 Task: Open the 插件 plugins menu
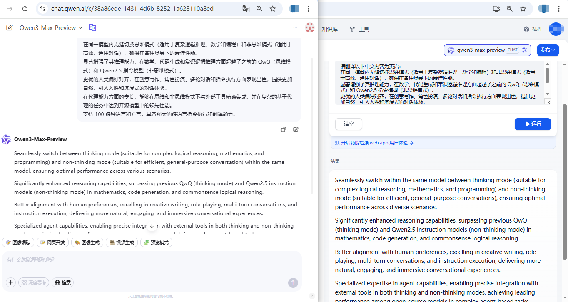click(x=533, y=29)
